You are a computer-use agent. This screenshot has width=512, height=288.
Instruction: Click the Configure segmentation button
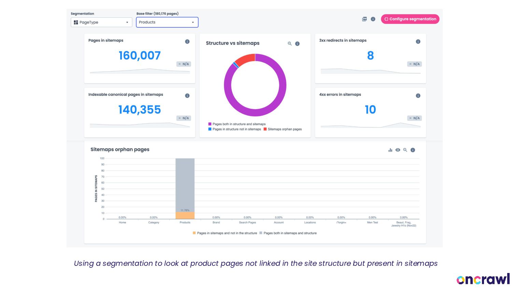[x=410, y=19]
